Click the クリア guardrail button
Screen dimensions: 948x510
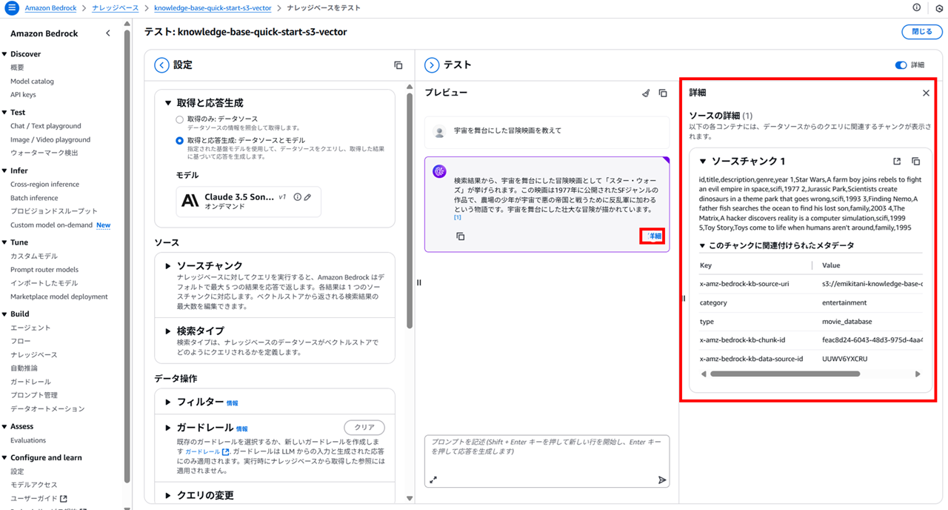point(364,428)
